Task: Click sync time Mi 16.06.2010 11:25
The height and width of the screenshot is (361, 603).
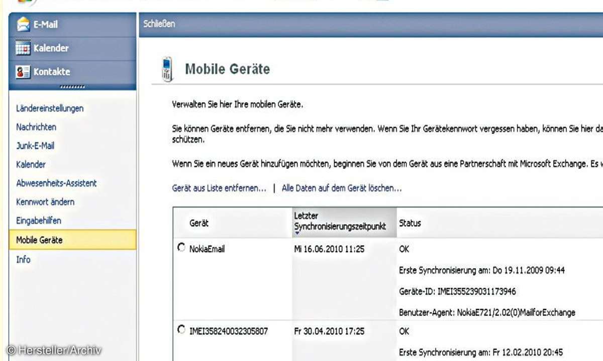Action: [x=329, y=249]
